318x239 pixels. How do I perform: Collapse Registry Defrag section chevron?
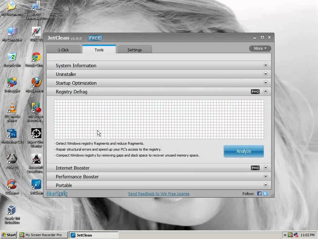point(266,91)
